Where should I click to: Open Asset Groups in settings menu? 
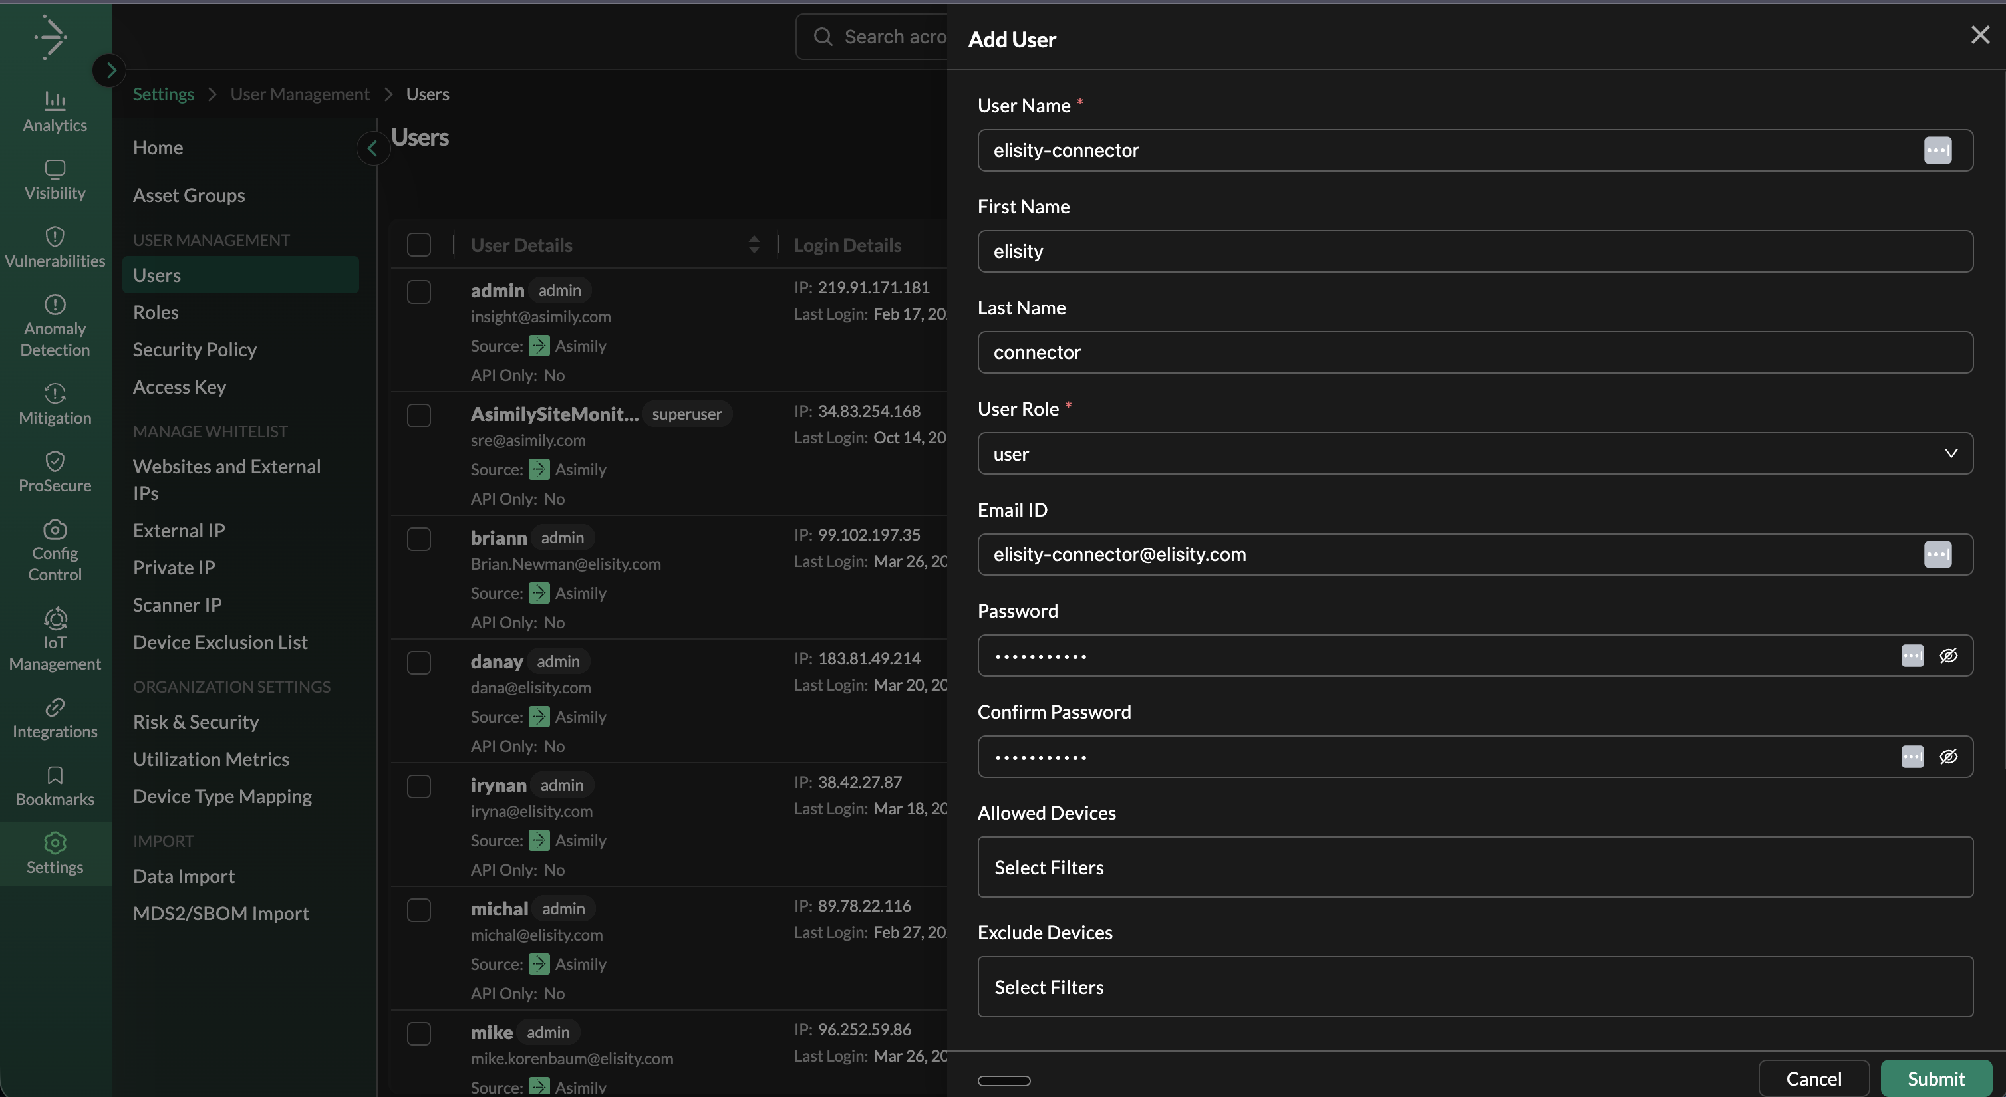click(190, 195)
